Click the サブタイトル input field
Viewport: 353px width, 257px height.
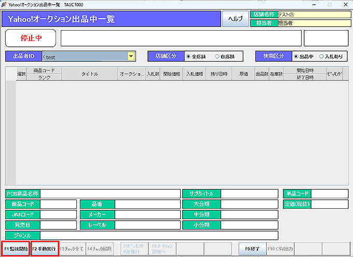click(x=250, y=194)
